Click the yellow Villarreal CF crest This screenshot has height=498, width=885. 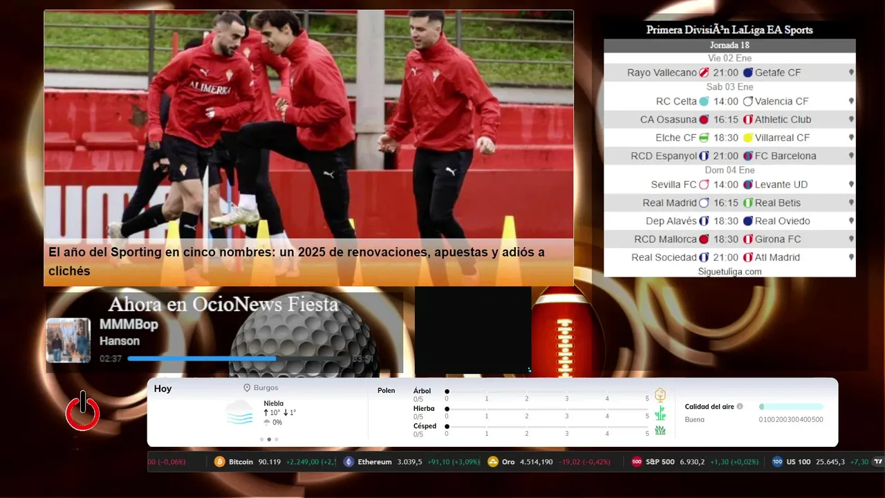click(748, 138)
